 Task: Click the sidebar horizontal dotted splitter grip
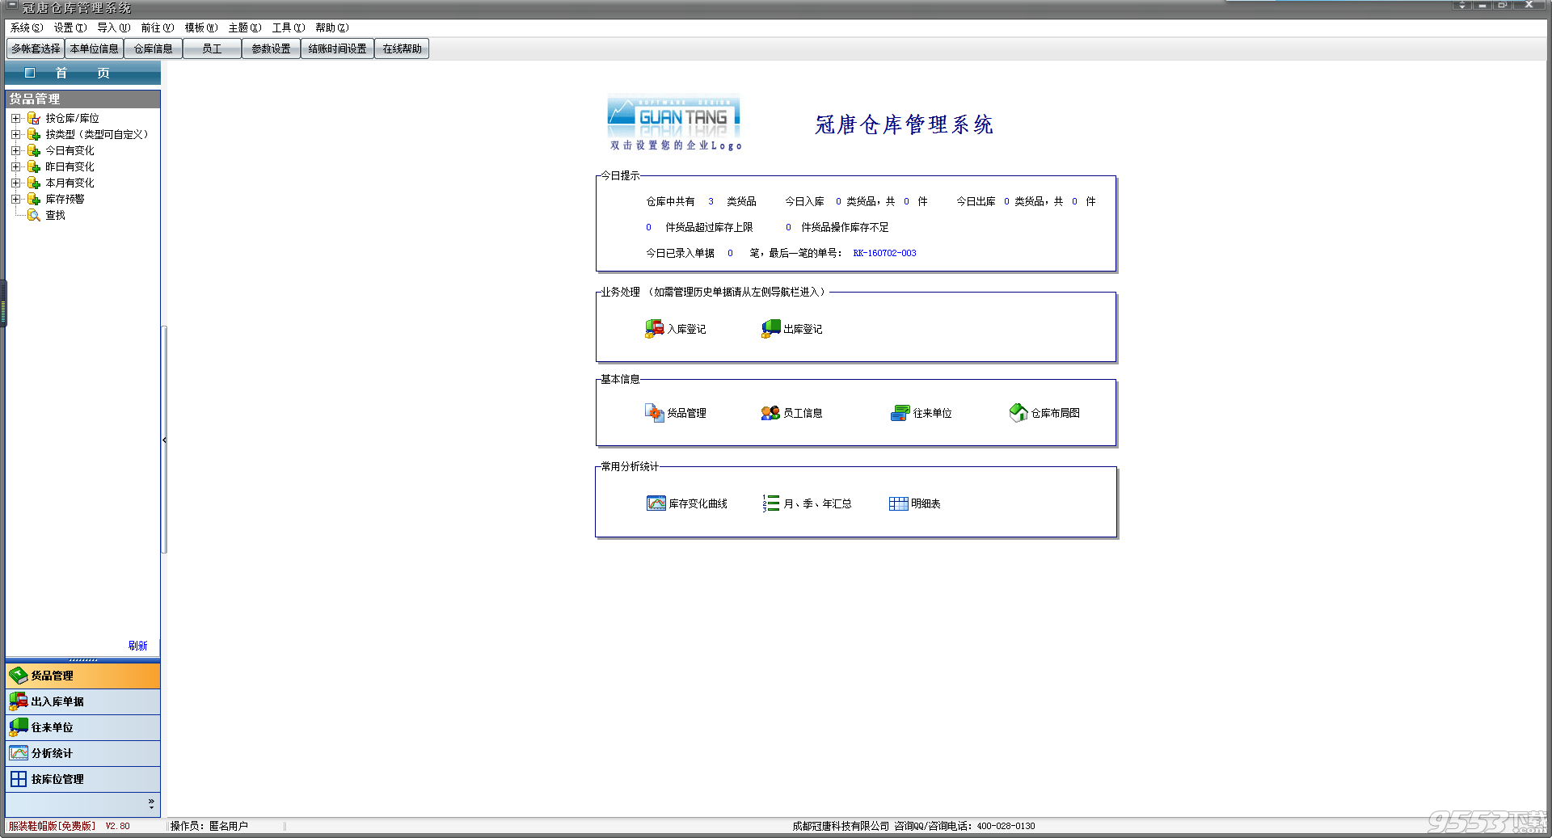coord(82,660)
